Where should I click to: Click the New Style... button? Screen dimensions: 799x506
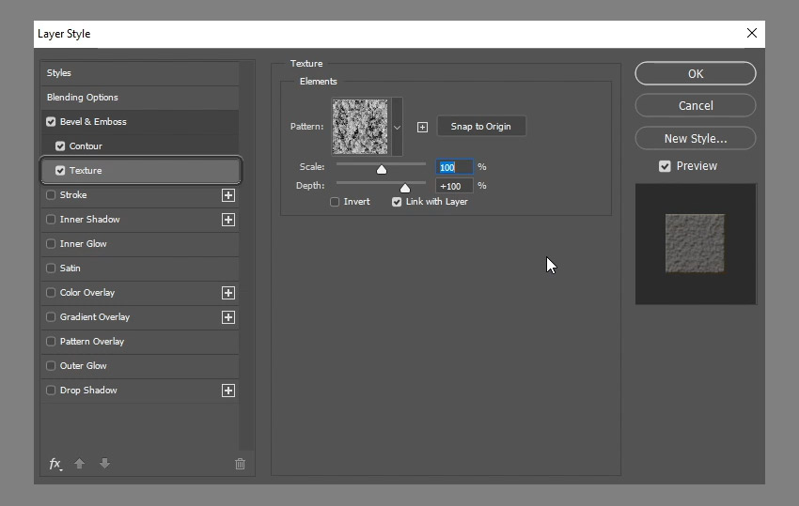click(695, 138)
